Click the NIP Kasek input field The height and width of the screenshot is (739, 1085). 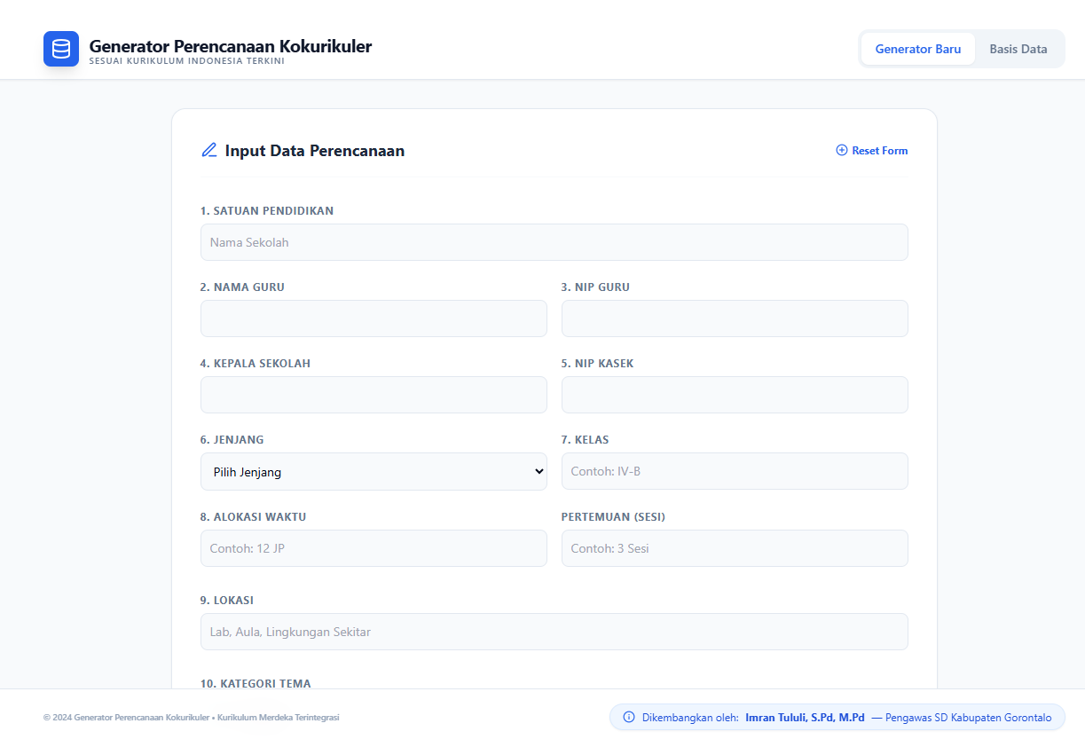pyautogui.click(x=735, y=395)
